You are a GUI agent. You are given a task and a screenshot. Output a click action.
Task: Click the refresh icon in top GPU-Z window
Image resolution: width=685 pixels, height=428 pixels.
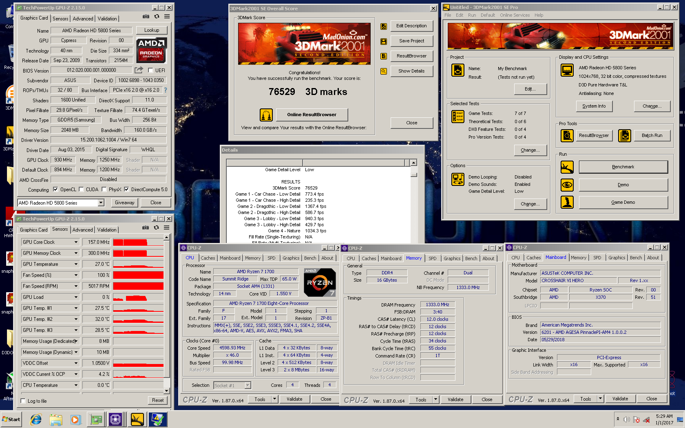click(x=157, y=17)
